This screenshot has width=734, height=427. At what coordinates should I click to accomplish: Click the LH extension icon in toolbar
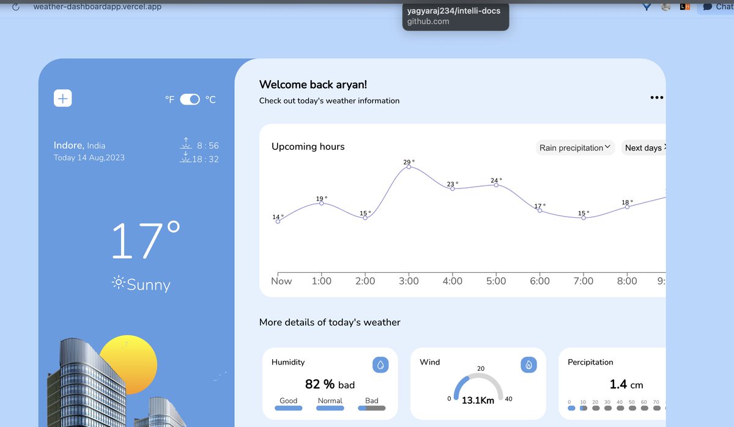[686, 7]
